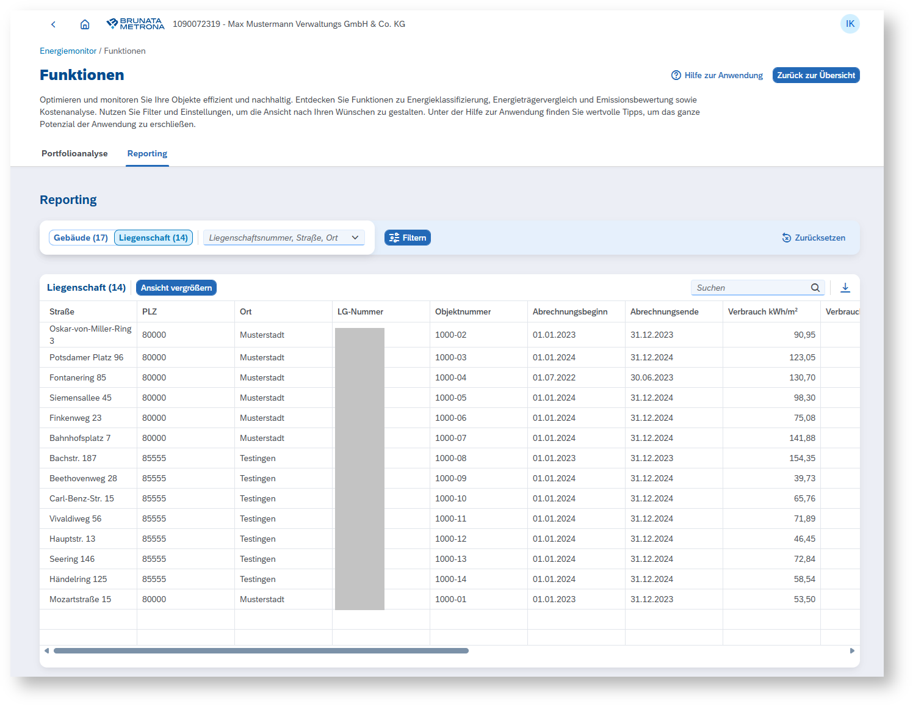Select the Liegenschaft (14) toggle
The width and height of the screenshot is (913, 706).
(x=153, y=238)
